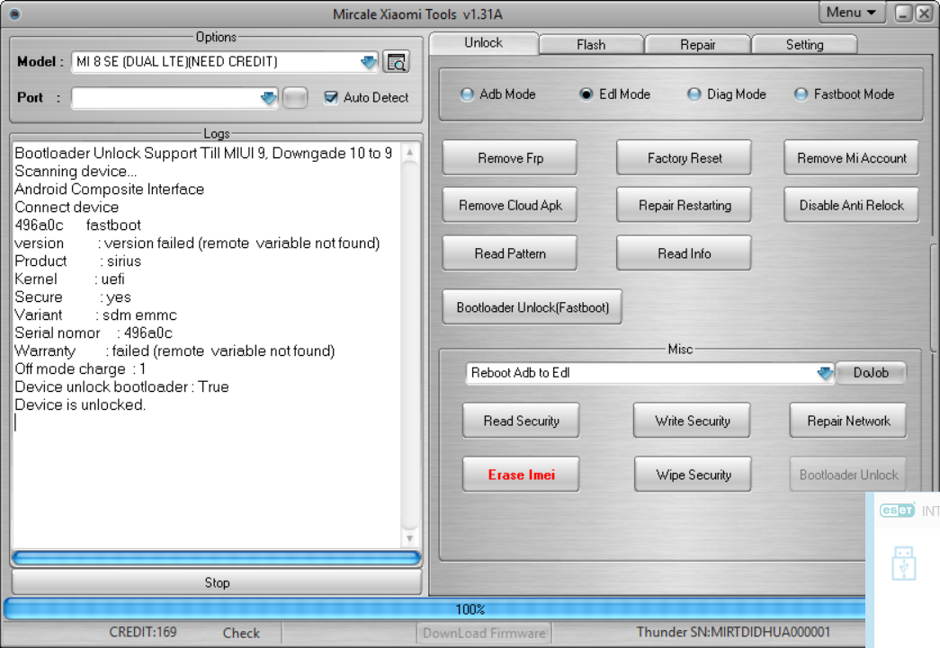Click the Write Security button
This screenshot has width=940, height=648.
(x=692, y=421)
